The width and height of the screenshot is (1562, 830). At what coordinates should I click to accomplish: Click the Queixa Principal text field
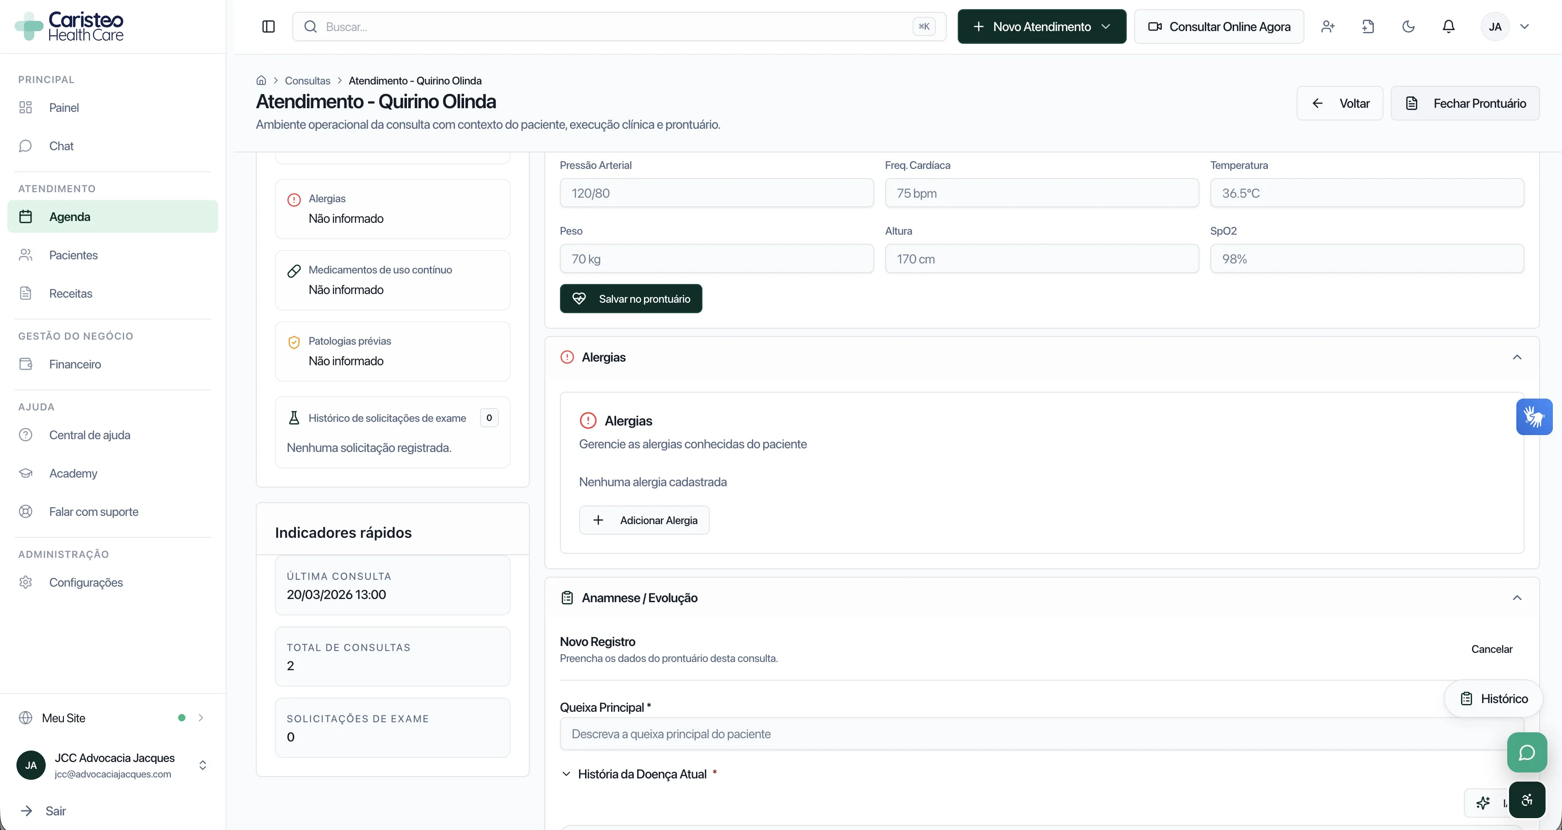(x=1041, y=734)
